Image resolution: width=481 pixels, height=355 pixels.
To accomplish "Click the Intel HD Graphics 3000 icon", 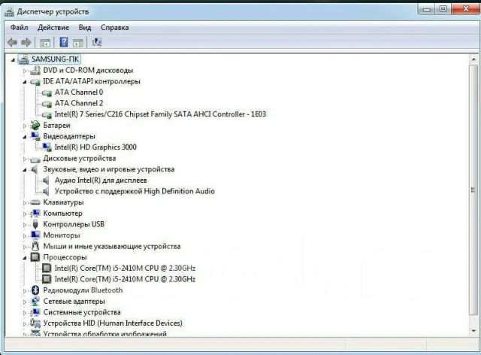I will pos(47,147).
